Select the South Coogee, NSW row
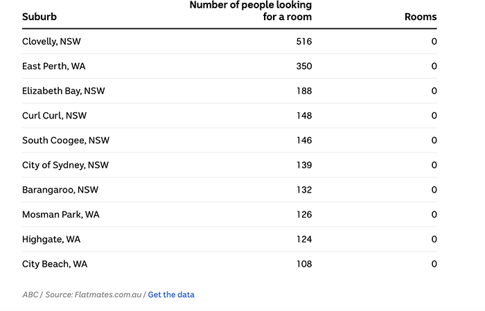 pyautogui.click(x=229, y=141)
